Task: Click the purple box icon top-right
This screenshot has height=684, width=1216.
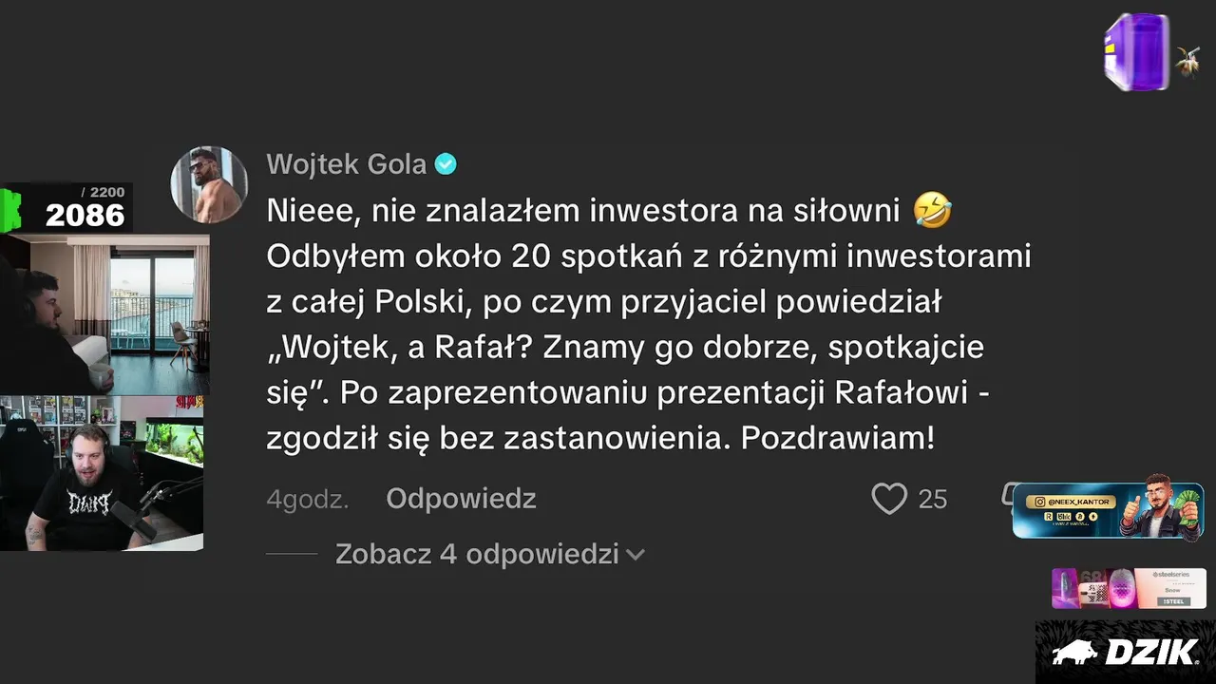Action: click(x=1136, y=51)
